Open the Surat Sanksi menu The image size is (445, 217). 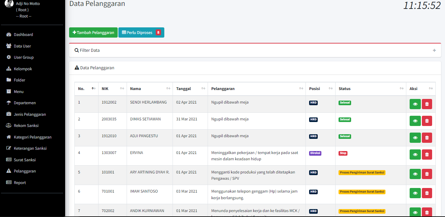point(24,160)
